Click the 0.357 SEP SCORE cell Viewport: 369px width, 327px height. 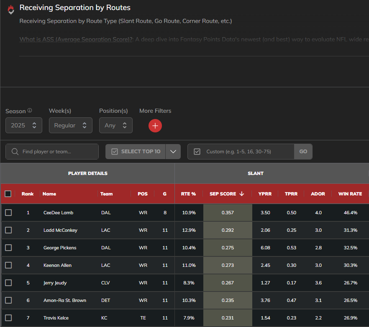point(228,213)
